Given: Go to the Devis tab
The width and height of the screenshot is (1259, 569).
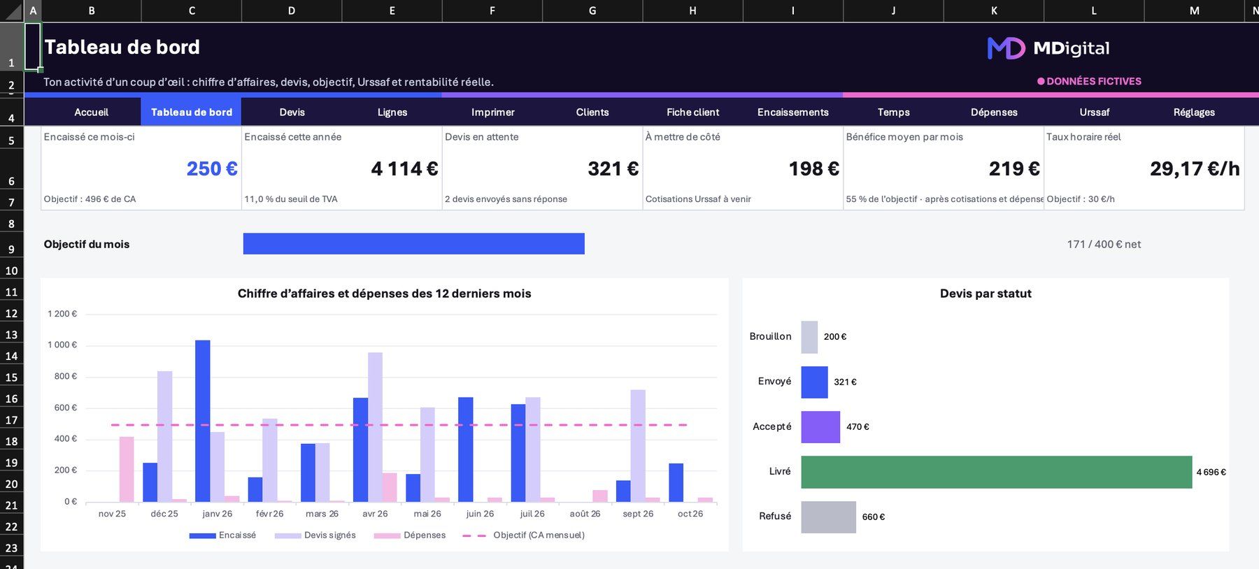Looking at the screenshot, I should click(292, 112).
